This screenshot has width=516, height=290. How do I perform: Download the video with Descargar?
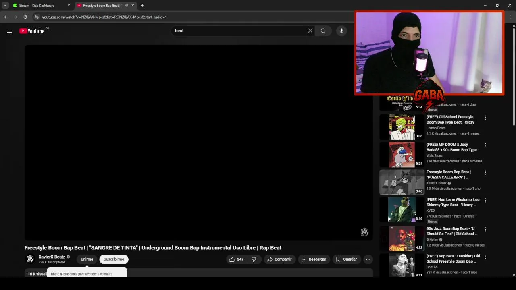(314, 259)
